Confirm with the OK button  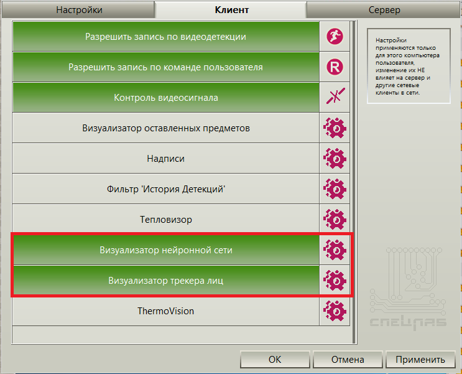(x=275, y=359)
